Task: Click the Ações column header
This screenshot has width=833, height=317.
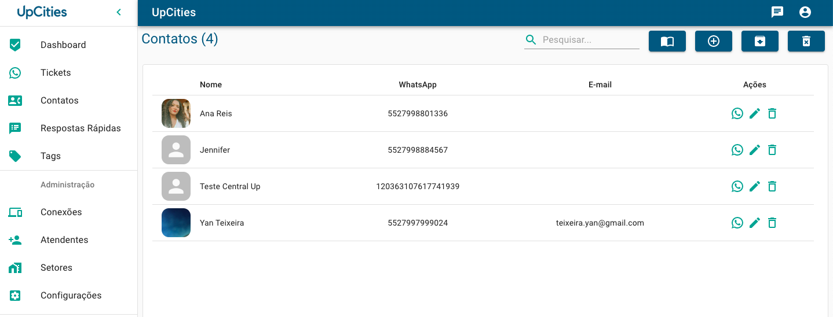Action: pyautogui.click(x=755, y=84)
